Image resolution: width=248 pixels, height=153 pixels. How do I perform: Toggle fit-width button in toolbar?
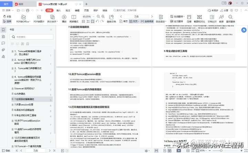(93, 21)
